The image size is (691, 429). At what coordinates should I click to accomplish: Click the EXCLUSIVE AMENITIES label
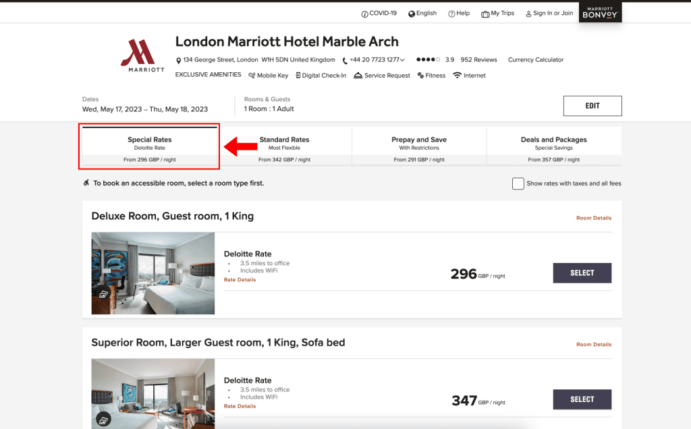tap(208, 74)
